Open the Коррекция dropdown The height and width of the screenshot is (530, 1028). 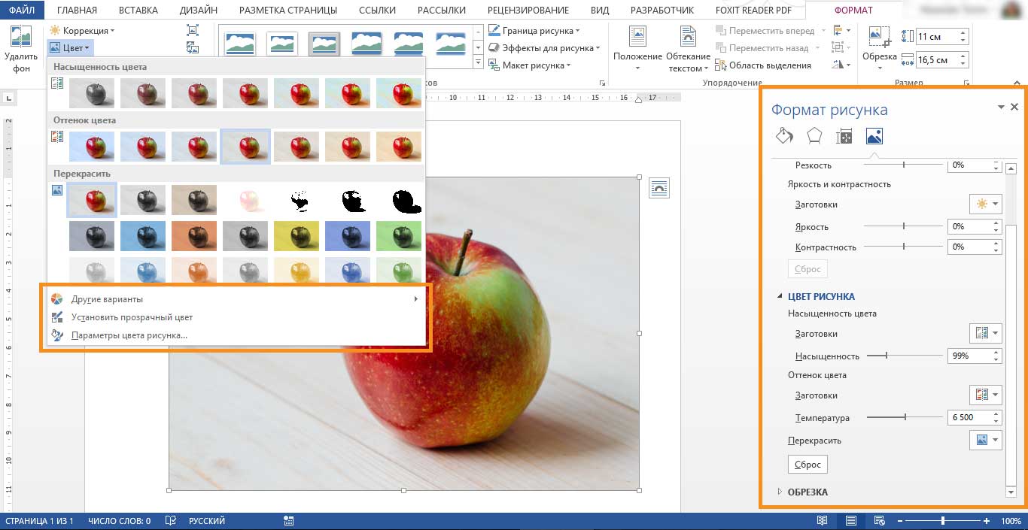coord(82,31)
